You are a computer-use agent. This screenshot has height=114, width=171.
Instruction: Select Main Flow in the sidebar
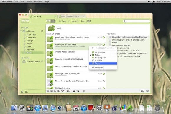[31, 35]
